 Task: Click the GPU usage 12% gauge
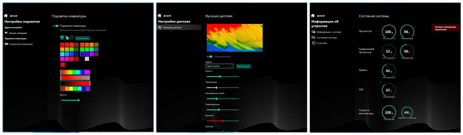[389, 51]
